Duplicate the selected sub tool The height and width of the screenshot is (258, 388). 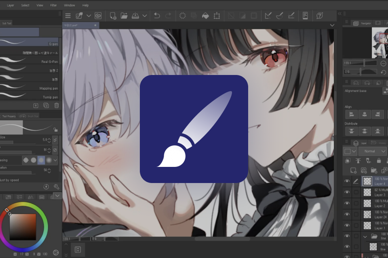point(46,106)
